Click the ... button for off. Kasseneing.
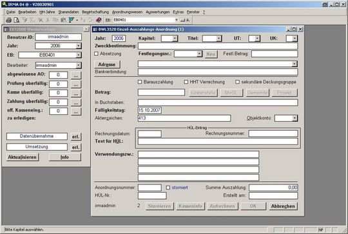Image resolution: width=348 pixels, height=234 pixels. [76, 112]
